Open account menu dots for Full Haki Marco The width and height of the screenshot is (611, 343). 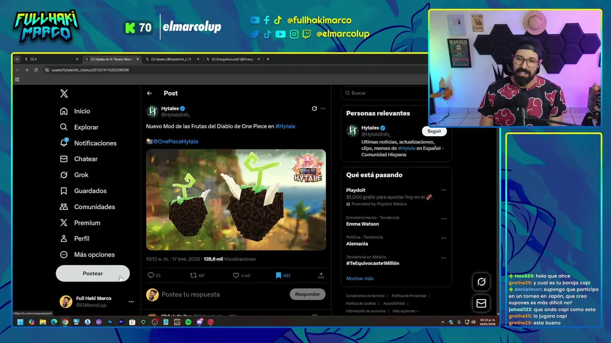coord(131,302)
